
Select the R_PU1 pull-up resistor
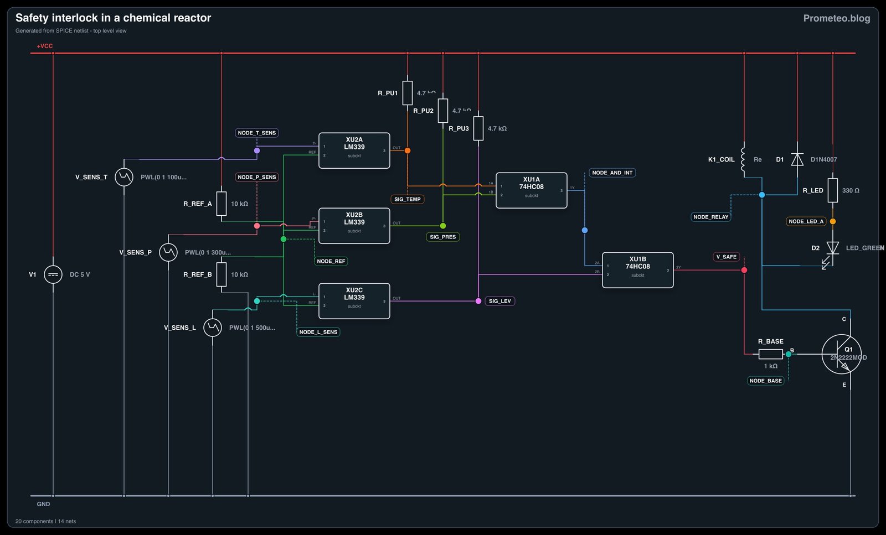point(408,93)
